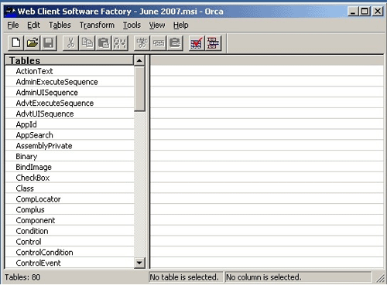This screenshot has width=387, height=285.
Task: Select the ControlEvent table
Action: pyautogui.click(x=70, y=263)
